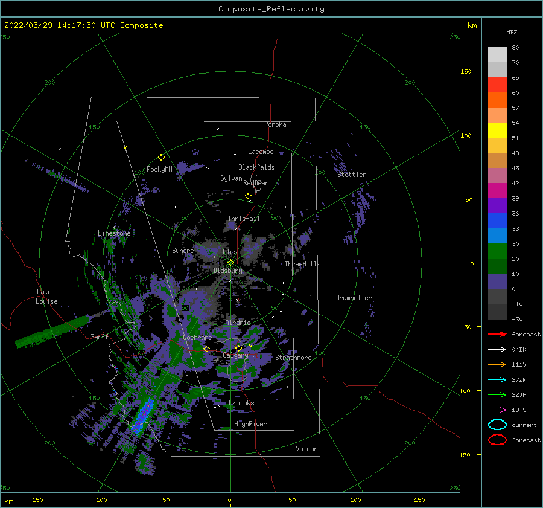The height and width of the screenshot is (508, 543).
Task: Click the Banff label
Action: [100, 336]
